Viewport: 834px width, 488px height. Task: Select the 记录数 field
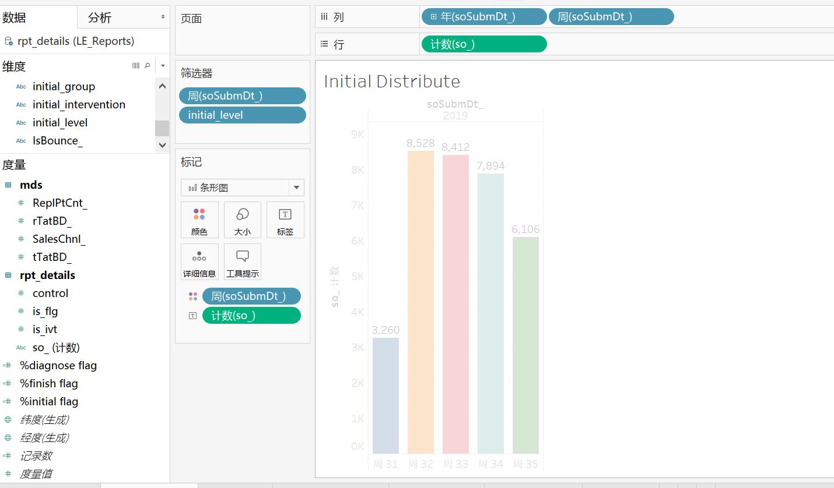click(36, 456)
